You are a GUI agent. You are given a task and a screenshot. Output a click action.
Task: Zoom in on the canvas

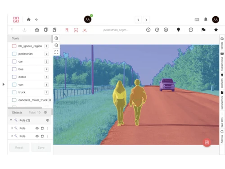56,38
